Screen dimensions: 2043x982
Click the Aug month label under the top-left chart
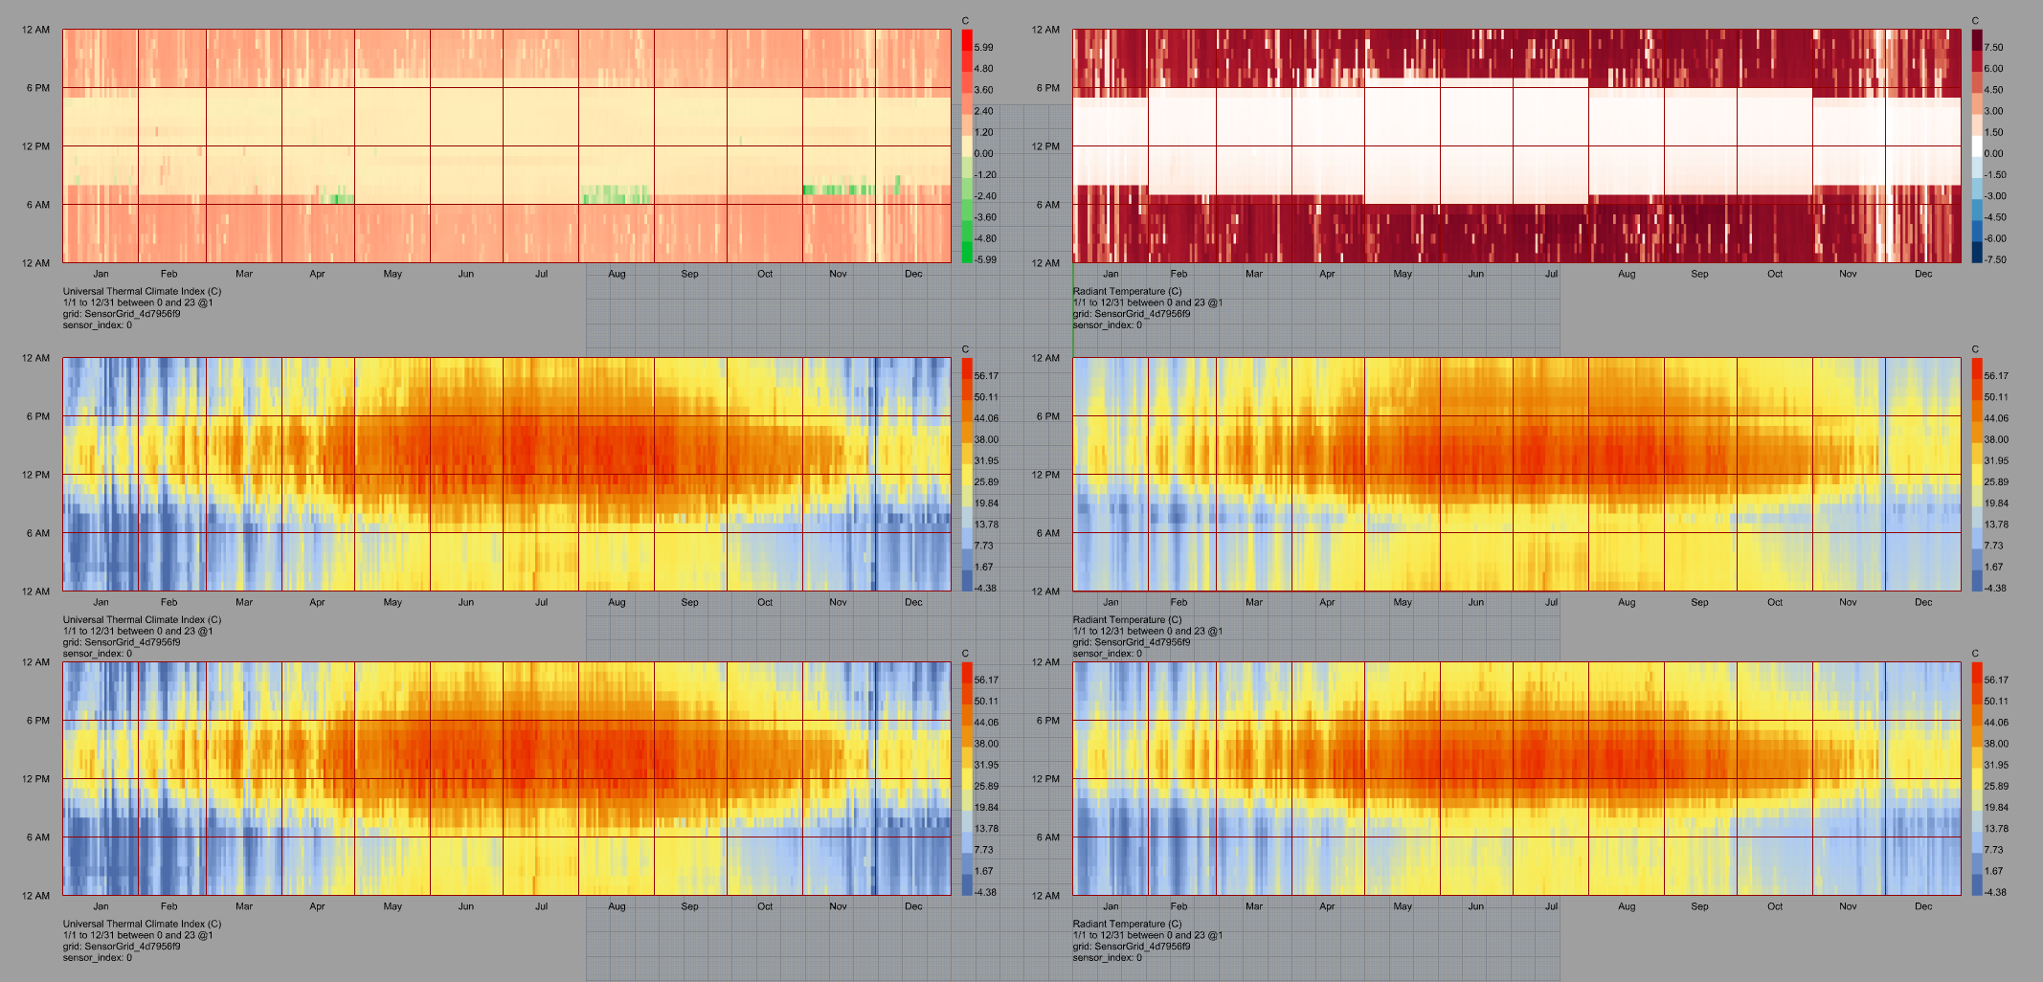(617, 274)
